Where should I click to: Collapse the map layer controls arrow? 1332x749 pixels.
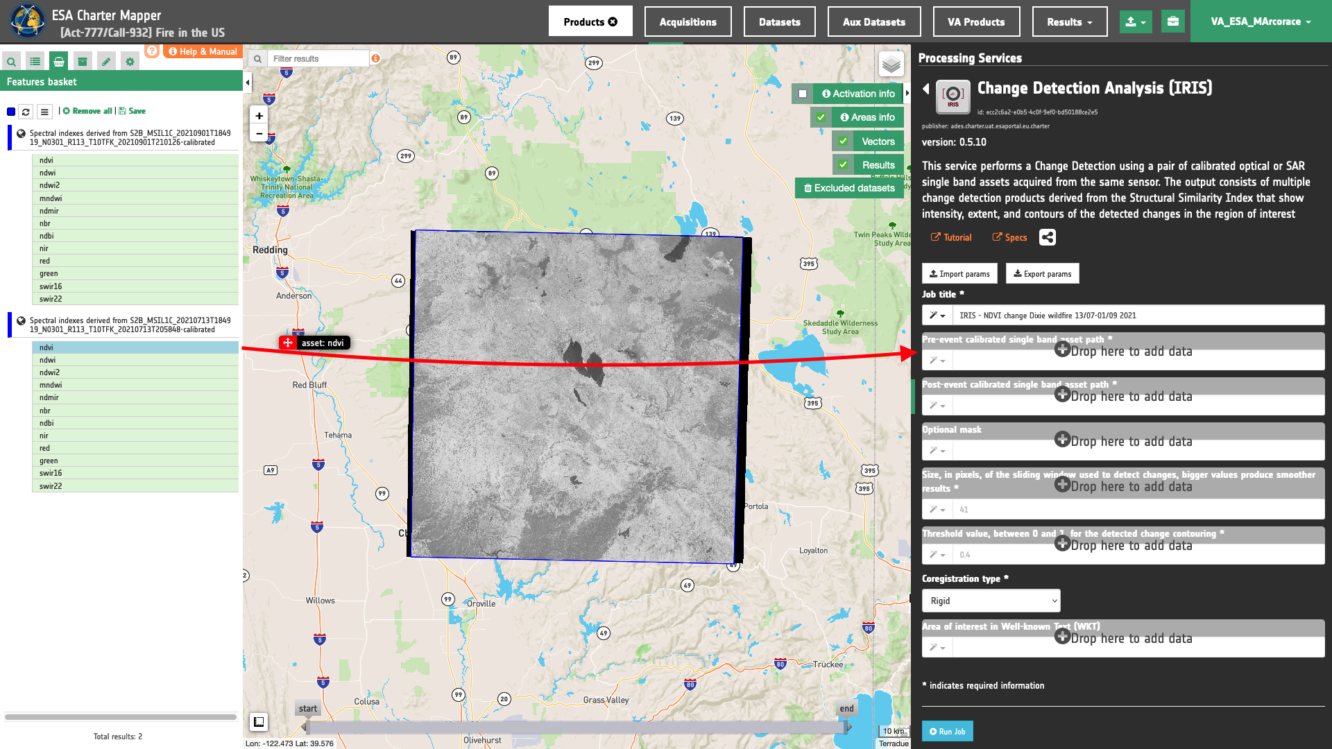907,93
